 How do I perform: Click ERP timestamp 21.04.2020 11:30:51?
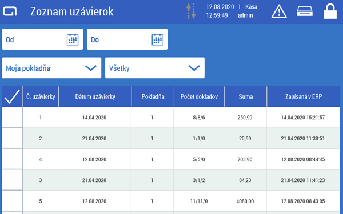tap(303, 139)
